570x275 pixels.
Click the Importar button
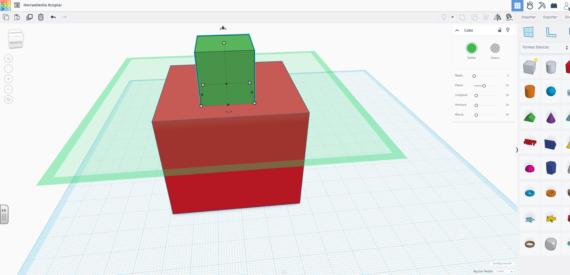coord(528,17)
